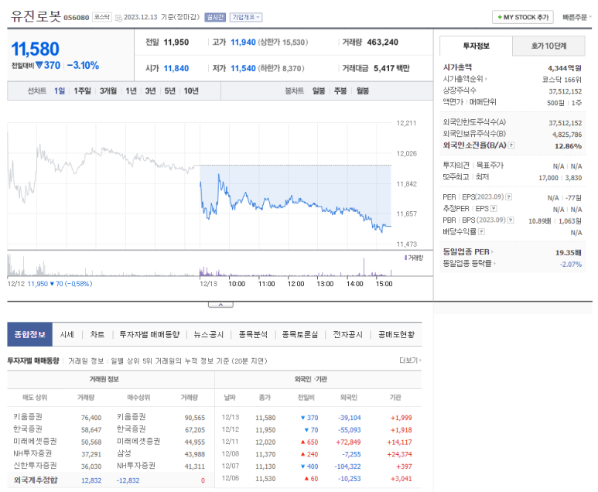Open 전자공시 tab
The height and width of the screenshot is (492, 598).
pyautogui.click(x=347, y=334)
